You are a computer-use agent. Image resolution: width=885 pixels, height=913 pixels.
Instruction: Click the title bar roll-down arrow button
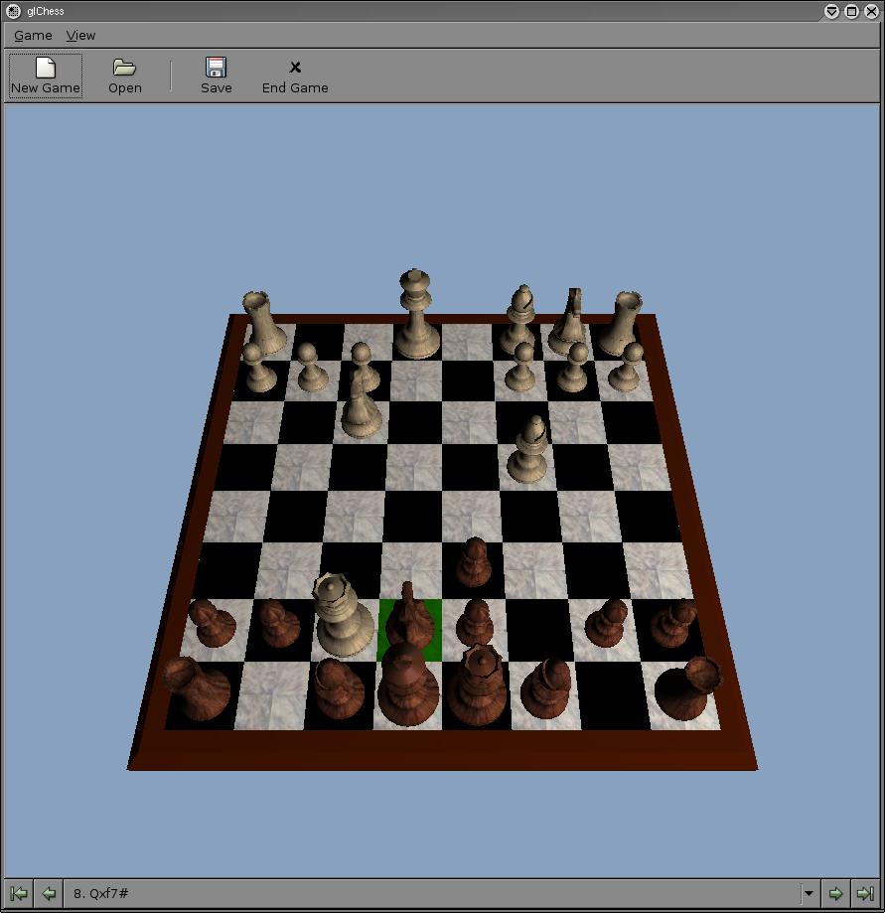831,11
